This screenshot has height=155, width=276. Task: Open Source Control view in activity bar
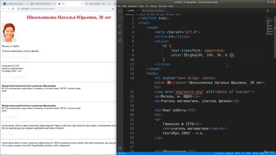120,26
